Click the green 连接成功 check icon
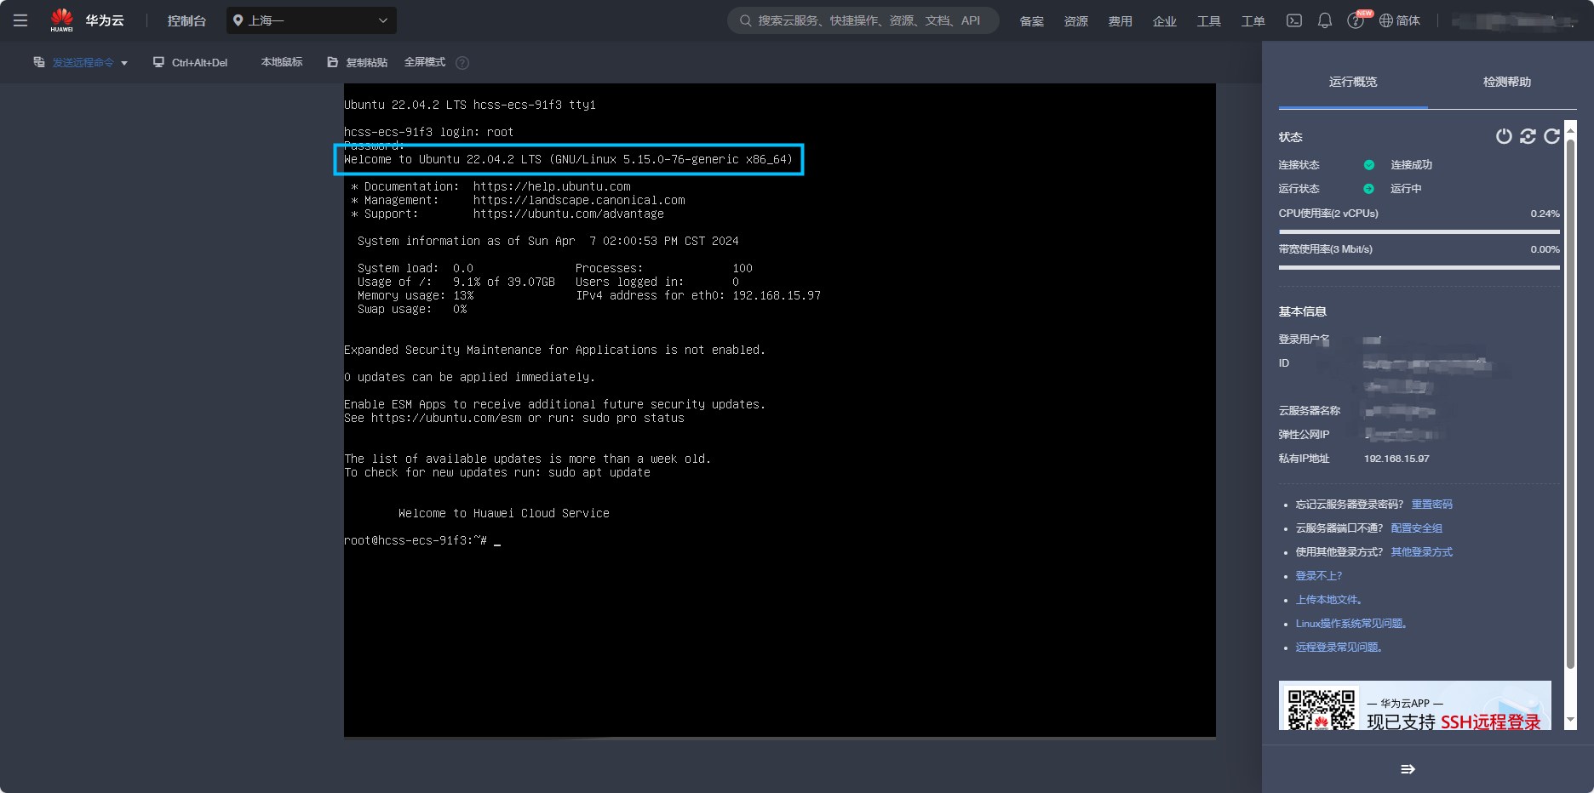This screenshot has width=1594, height=793. [x=1368, y=165]
